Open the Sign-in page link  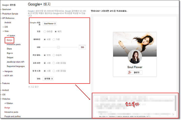(x=10, y=53)
